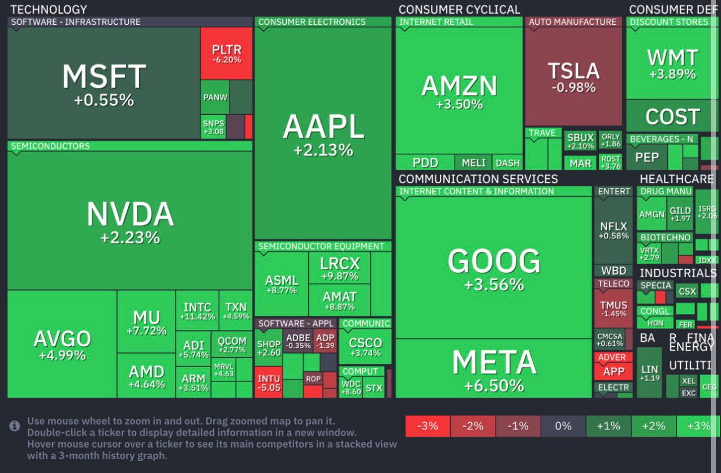Click the LRCX +9.87% tile

[339, 268]
